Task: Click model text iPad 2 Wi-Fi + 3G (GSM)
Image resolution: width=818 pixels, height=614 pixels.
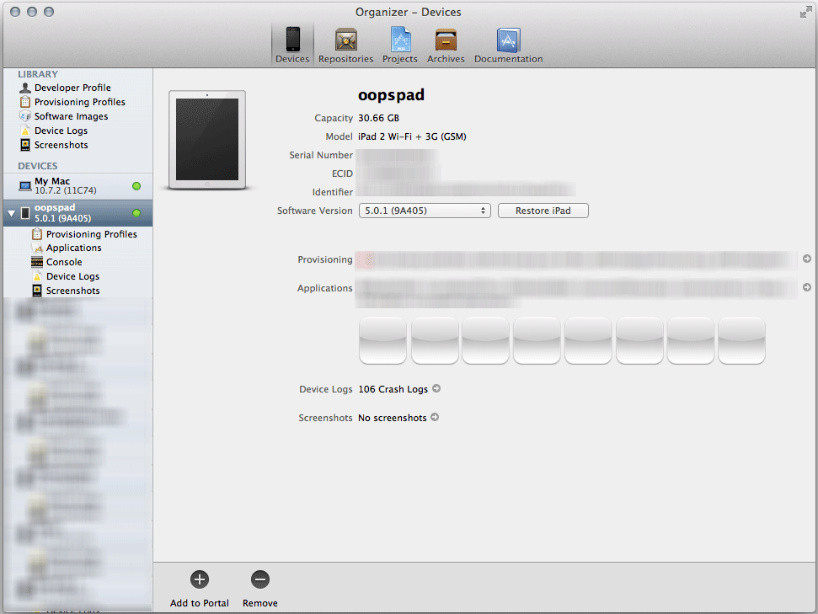Action: 412,136
